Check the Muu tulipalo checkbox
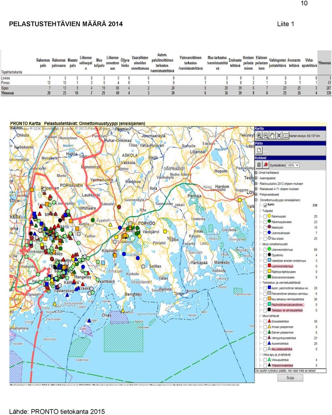The image size is (332, 415). point(265,238)
